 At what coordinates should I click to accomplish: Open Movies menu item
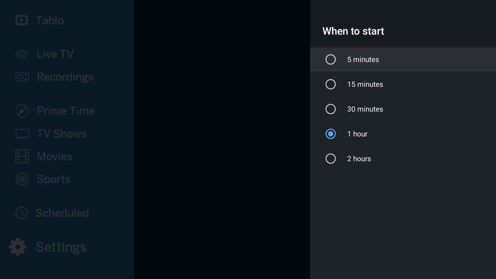pyautogui.click(x=55, y=156)
